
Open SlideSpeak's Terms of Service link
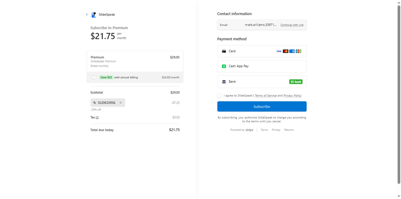click(x=265, y=95)
